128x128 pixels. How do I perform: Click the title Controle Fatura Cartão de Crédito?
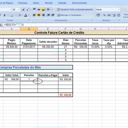coord(59,33)
